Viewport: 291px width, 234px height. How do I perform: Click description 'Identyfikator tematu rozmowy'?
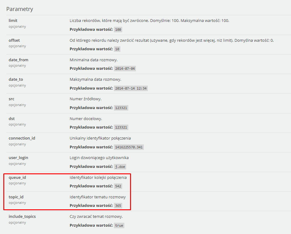[x=98, y=197]
